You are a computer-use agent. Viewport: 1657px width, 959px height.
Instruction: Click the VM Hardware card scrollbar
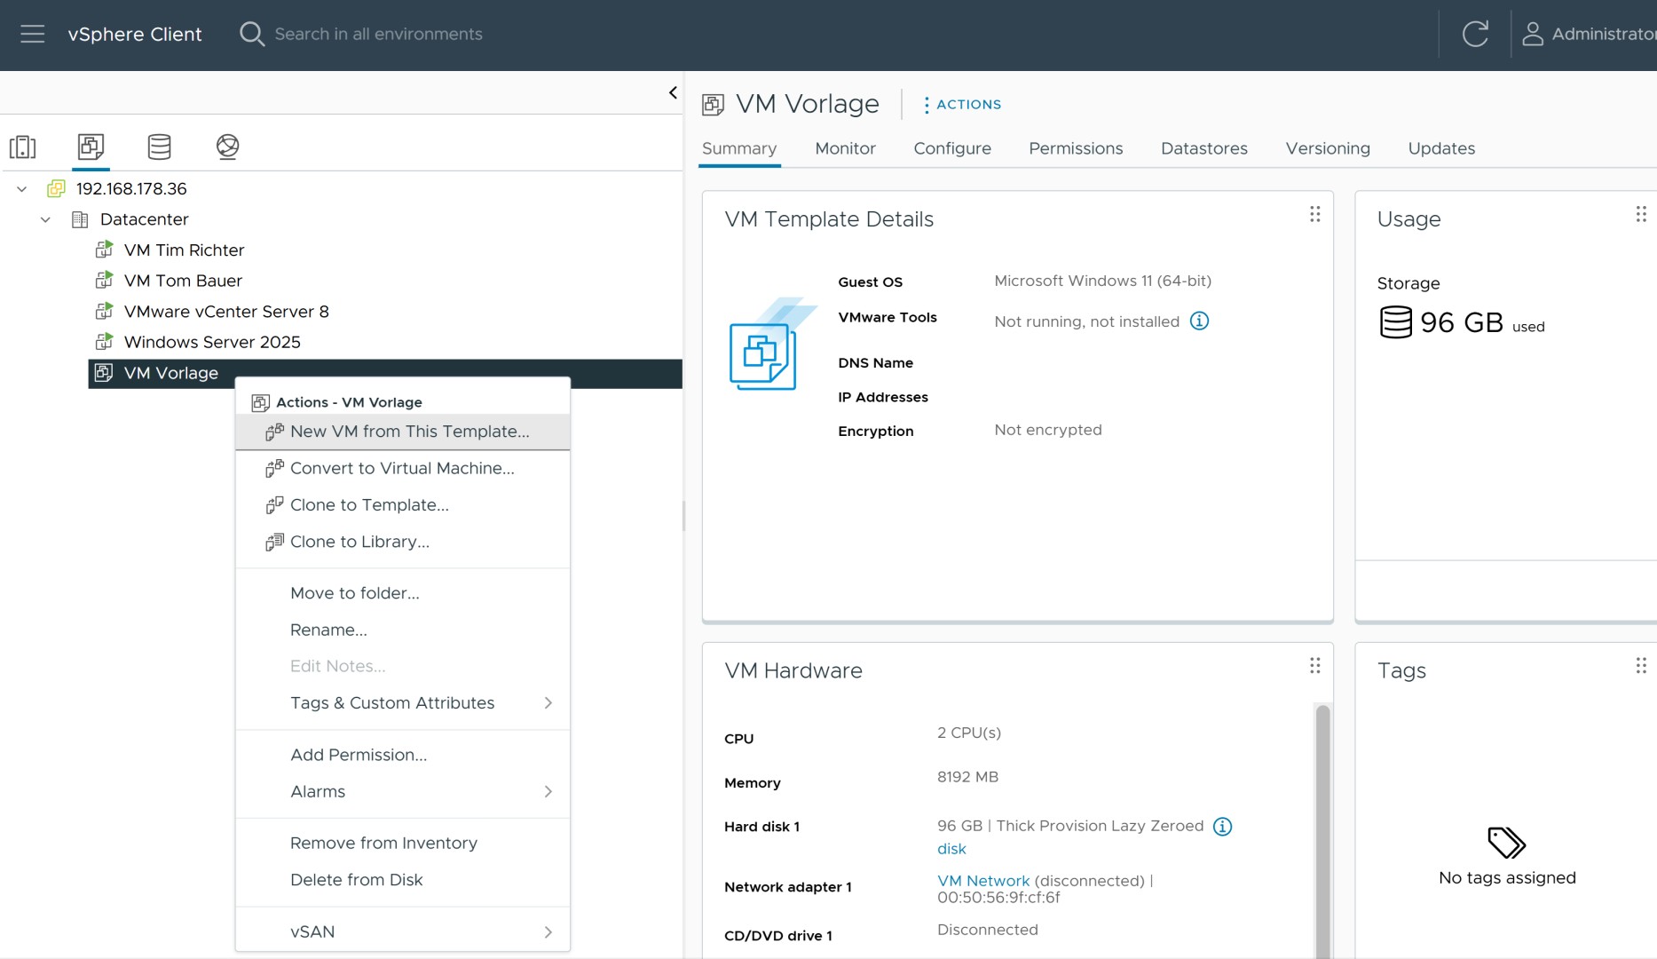(1322, 831)
